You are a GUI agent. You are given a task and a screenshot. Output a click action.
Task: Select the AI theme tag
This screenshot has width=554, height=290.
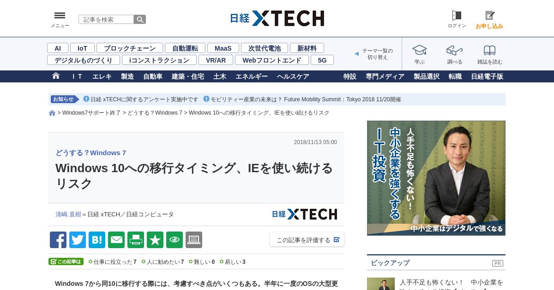(x=58, y=48)
